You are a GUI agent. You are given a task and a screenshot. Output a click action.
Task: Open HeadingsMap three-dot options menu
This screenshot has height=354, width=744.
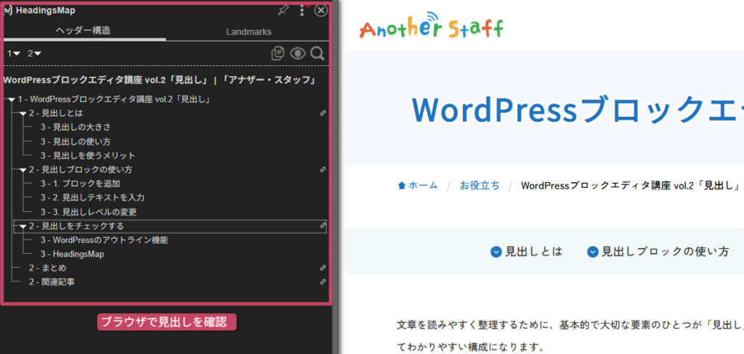[x=302, y=10]
